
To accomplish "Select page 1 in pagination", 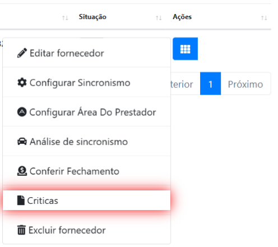I will (210, 83).
